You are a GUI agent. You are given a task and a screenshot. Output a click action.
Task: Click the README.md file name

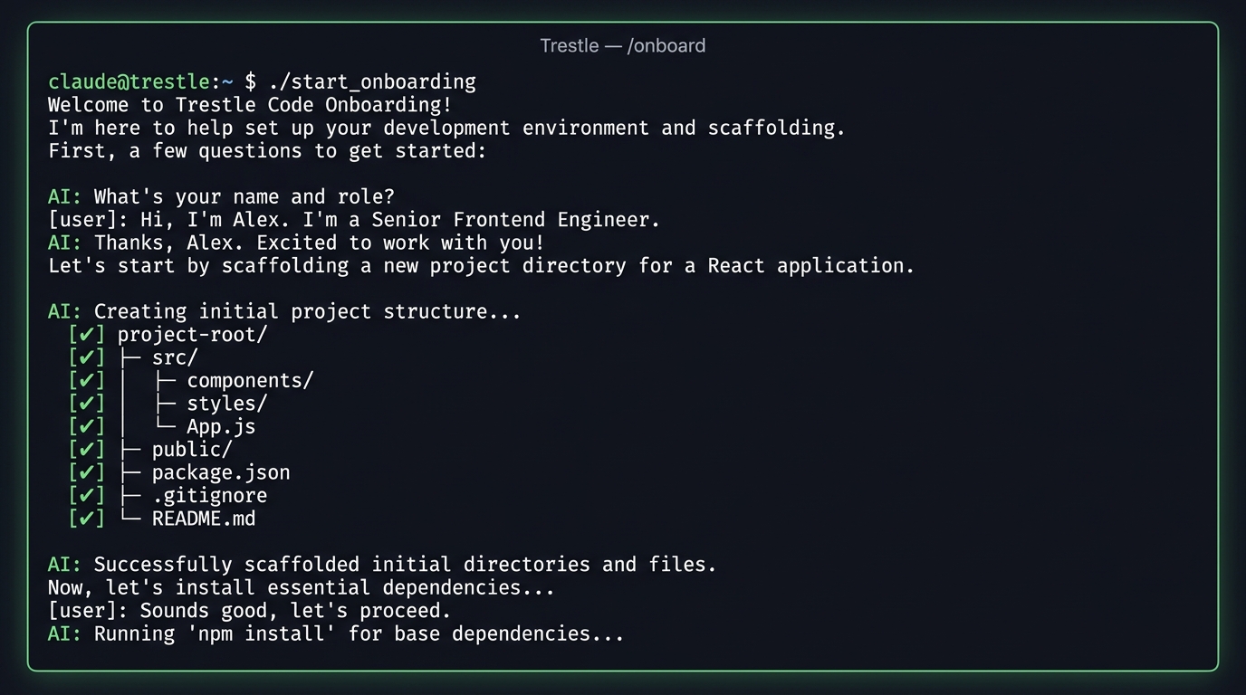coord(204,519)
